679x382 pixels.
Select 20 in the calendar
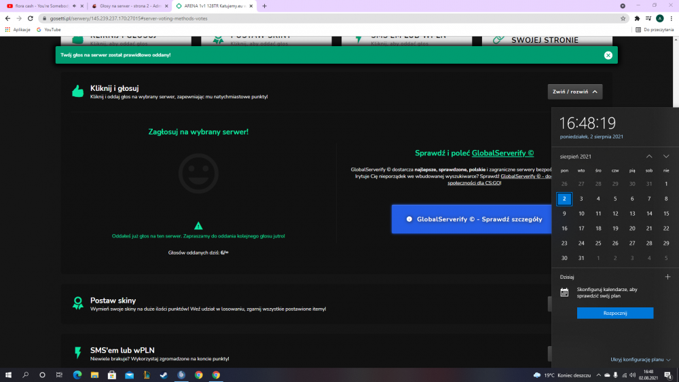click(632, 229)
